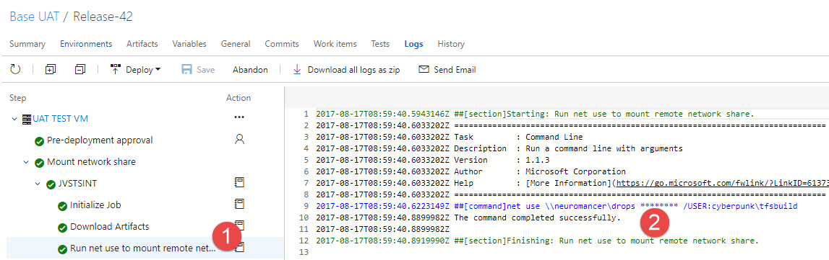Image resolution: width=829 pixels, height=260 pixels.
Task: Click the Release-42 breadcrumb title
Action: point(103,17)
